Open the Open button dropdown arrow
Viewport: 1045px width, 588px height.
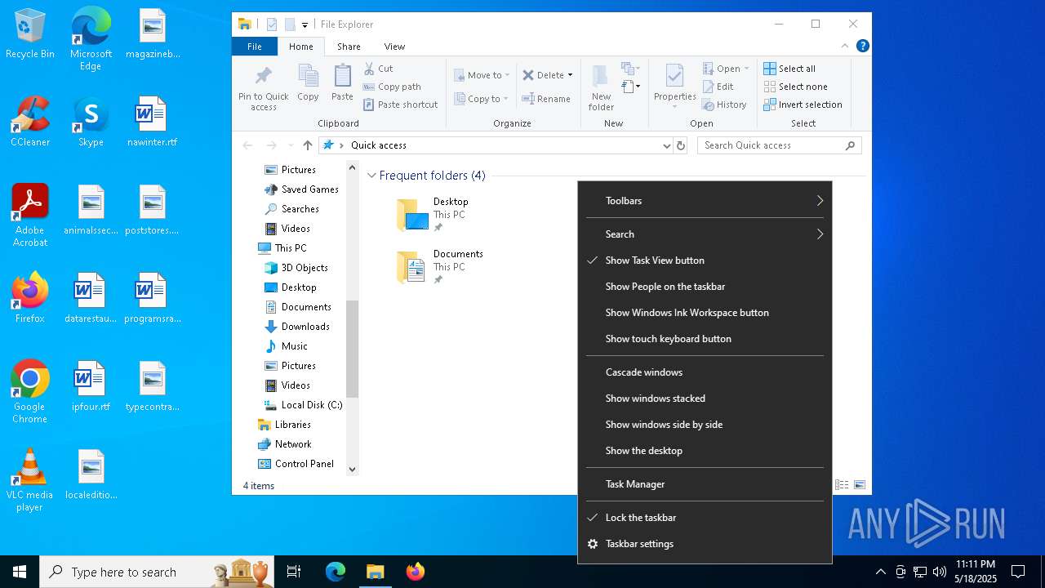click(x=746, y=69)
